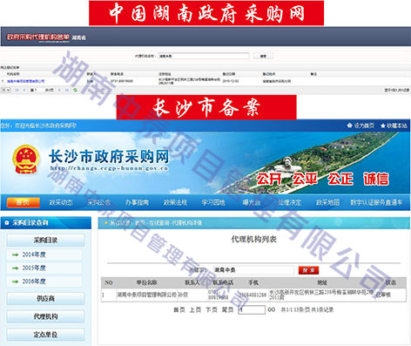Open the 首页 navigation tab
The width and height of the screenshot is (411, 346).
tap(23, 202)
